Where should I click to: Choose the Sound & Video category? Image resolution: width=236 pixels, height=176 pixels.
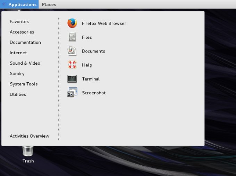point(25,63)
